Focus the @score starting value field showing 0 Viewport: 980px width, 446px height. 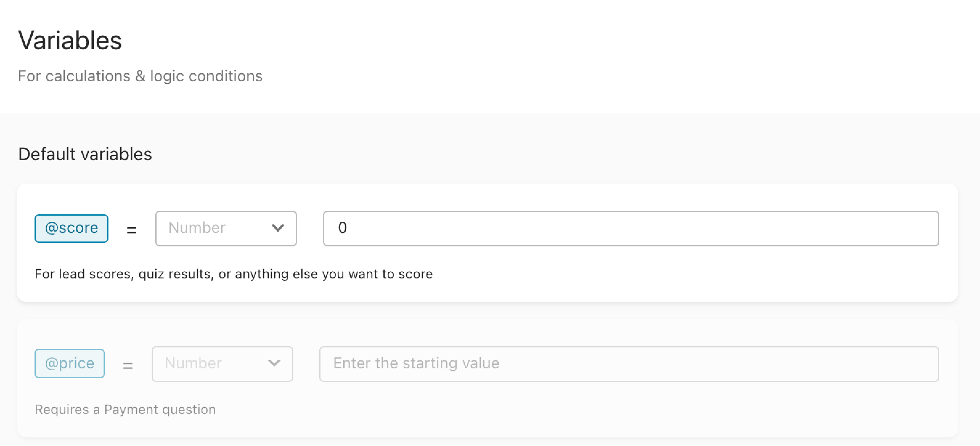point(631,228)
